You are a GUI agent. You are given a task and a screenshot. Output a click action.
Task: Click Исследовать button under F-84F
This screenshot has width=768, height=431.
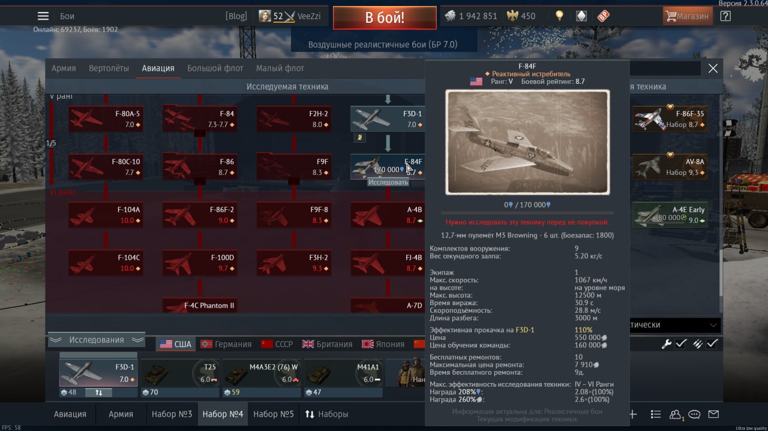(388, 182)
